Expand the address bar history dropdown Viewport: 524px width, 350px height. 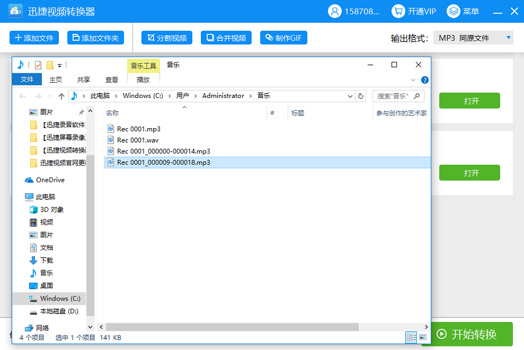pos(350,96)
